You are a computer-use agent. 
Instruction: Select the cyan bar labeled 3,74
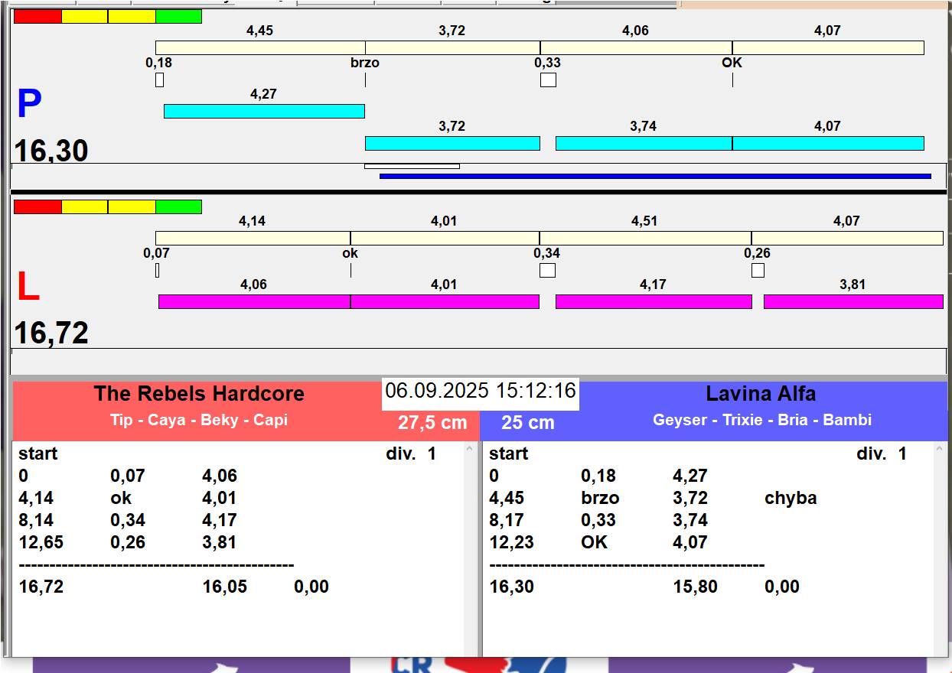pyautogui.click(x=644, y=144)
